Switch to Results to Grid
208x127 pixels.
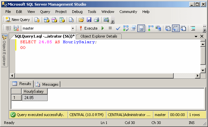[176, 28]
